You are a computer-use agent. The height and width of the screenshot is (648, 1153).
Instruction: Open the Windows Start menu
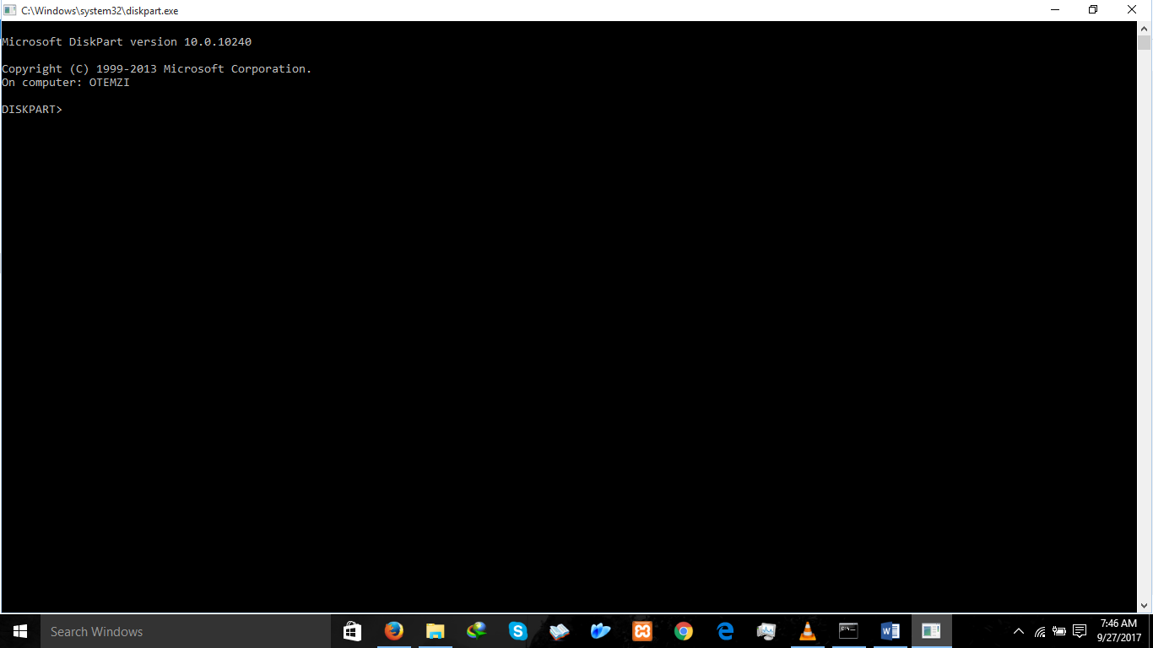(20, 631)
